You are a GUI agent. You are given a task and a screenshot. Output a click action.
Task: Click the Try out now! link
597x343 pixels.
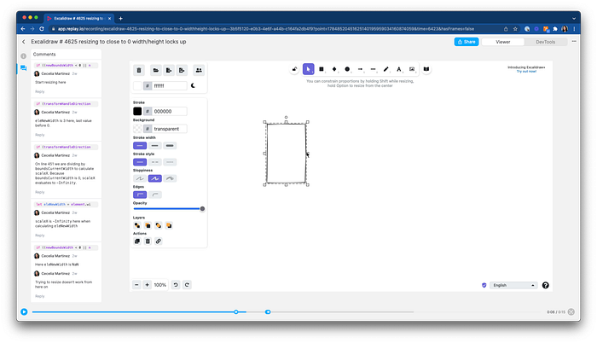pyautogui.click(x=526, y=72)
